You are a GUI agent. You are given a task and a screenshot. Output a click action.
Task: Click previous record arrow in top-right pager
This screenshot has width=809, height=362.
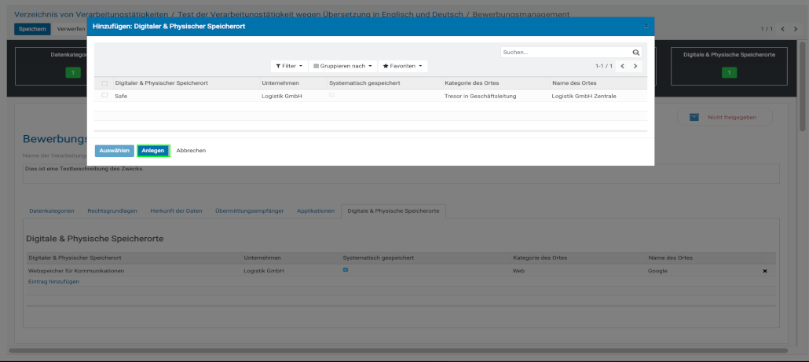782,29
